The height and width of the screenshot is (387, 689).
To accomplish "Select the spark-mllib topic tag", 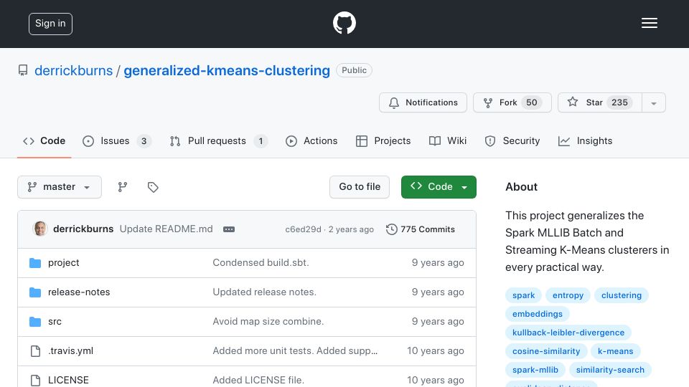I will click(x=535, y=370).
